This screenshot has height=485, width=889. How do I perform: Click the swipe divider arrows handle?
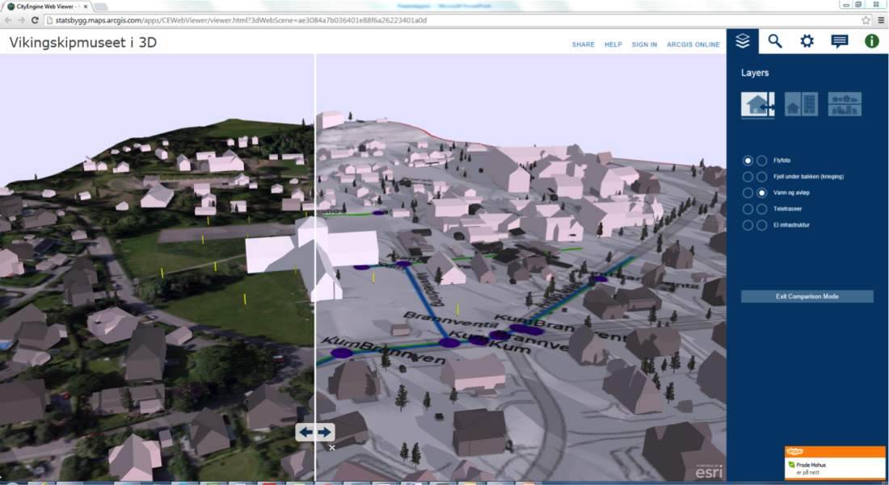coord(315,433)
